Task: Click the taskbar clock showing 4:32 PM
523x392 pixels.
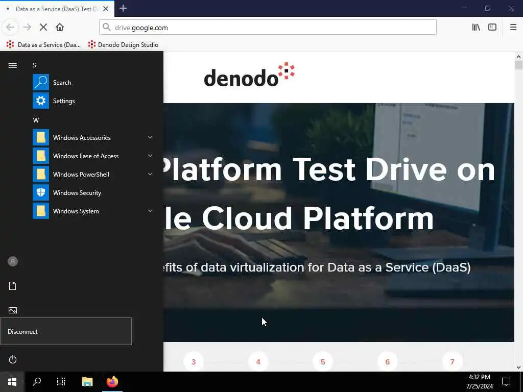Action: pyautogui.click(x=479, y=382)
